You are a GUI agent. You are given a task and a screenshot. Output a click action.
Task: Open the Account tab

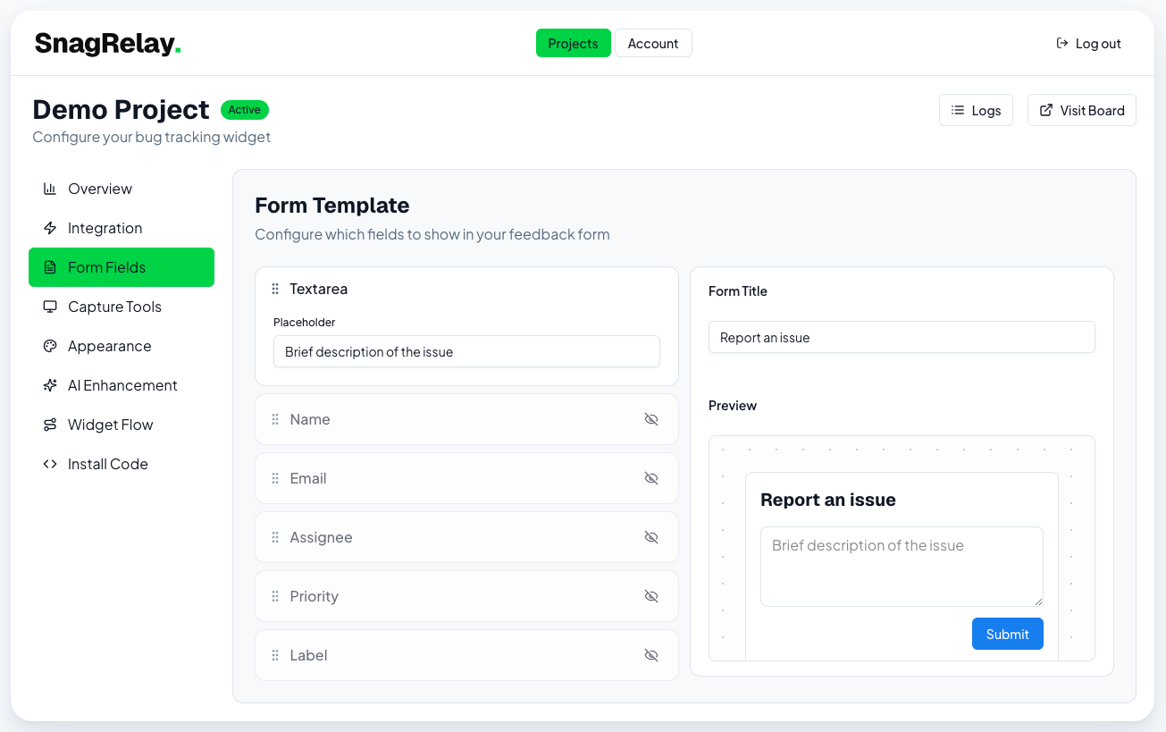pos(653,43)
